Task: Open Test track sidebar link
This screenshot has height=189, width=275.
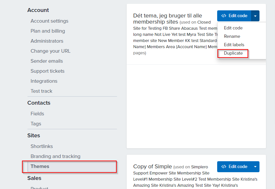Action: point(41,91)
